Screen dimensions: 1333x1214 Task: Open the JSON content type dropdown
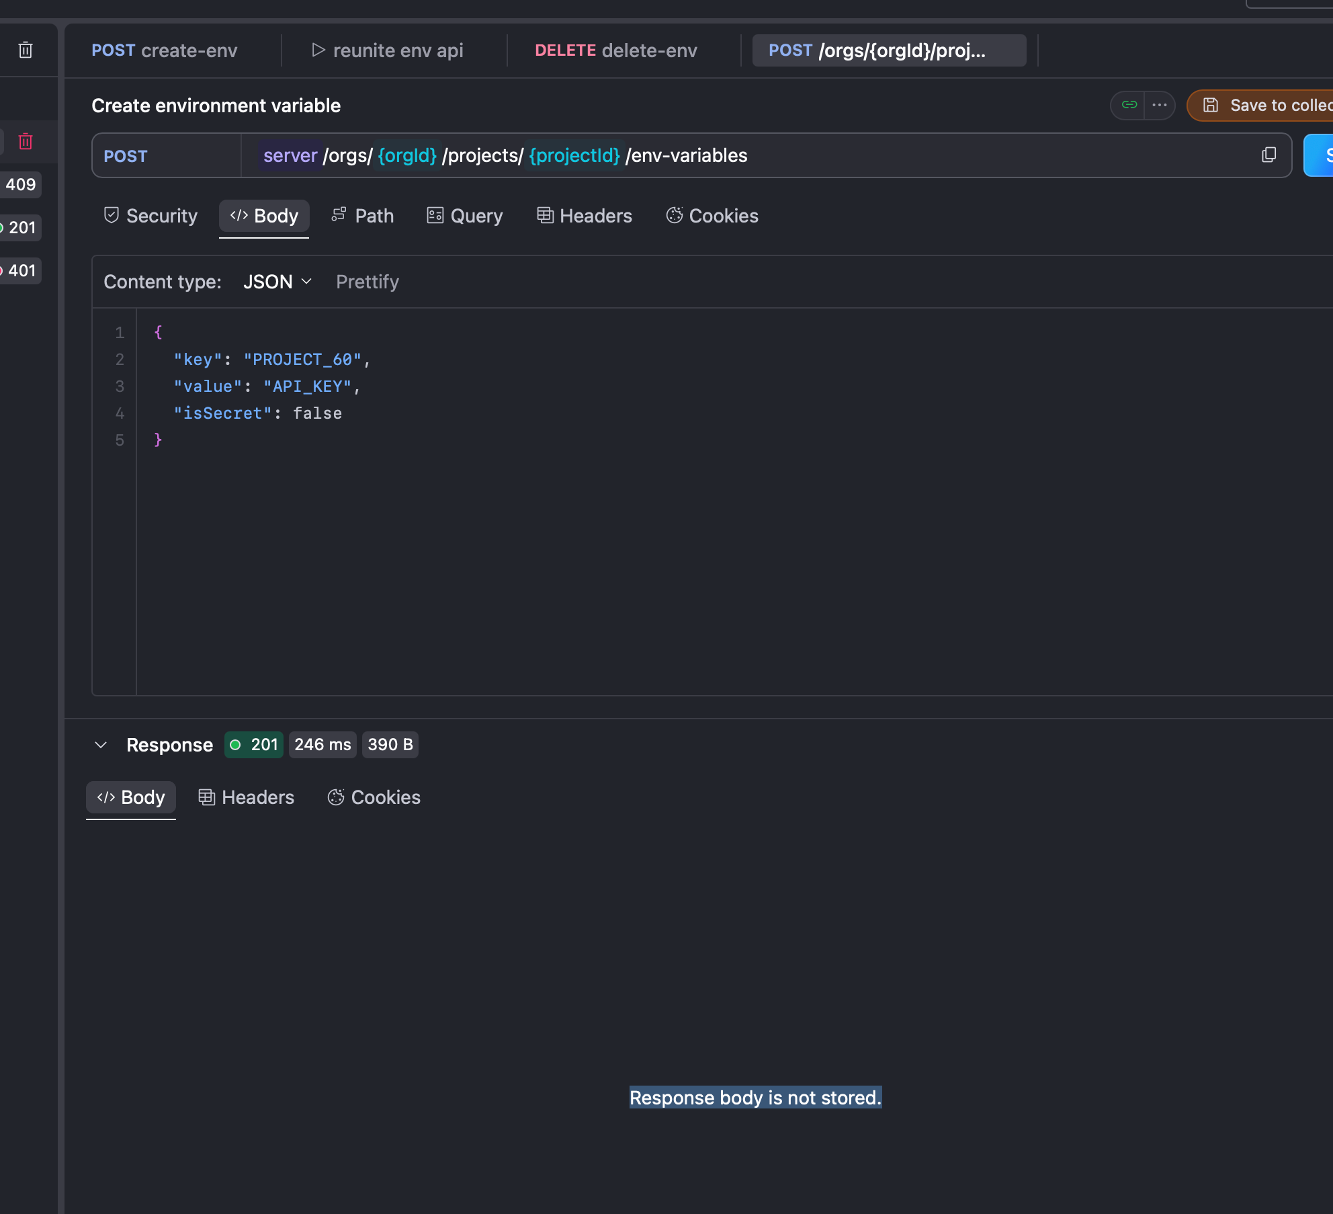click(277, 282)
